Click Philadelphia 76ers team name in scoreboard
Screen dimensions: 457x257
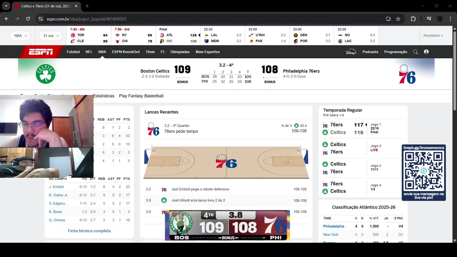pyautogui.click(x=301, y=71)
